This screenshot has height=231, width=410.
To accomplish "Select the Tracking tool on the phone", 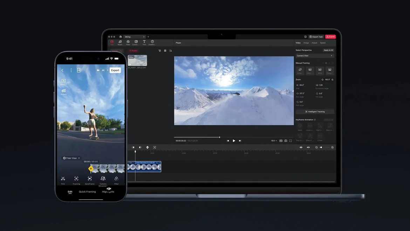I will (x=76, y=180).
